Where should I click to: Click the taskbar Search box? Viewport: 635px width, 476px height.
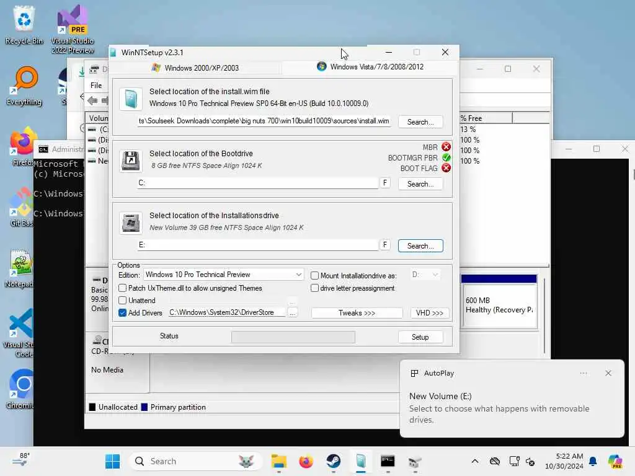pos(195,461)
